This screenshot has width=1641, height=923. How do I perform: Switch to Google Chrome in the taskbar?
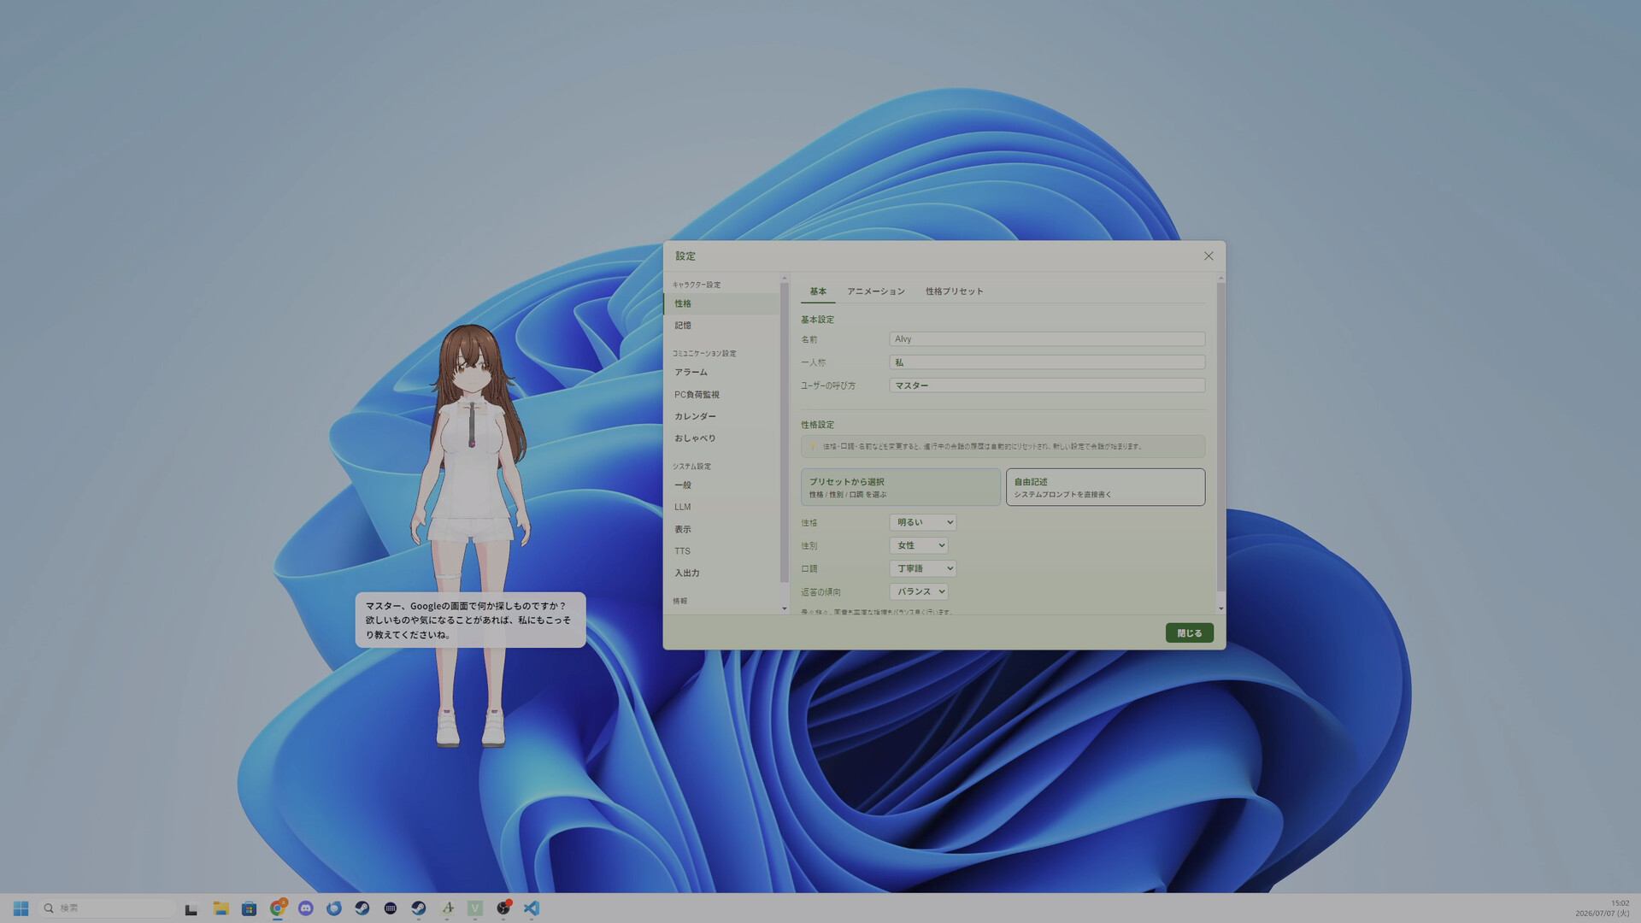pos(278,908)
